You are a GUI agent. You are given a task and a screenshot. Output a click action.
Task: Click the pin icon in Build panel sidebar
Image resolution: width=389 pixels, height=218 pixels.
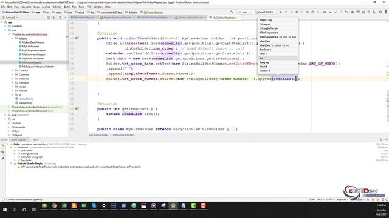point(2,159)
